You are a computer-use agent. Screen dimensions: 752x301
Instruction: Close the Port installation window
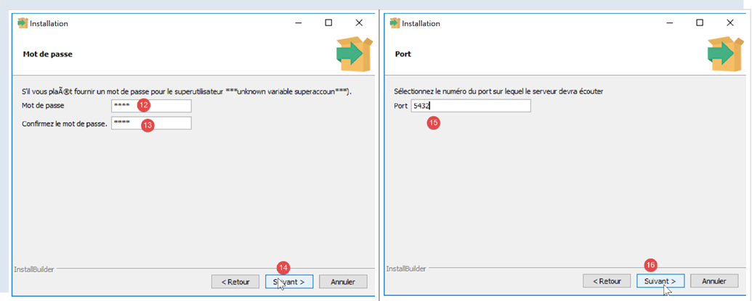click(x=730, y=23)
